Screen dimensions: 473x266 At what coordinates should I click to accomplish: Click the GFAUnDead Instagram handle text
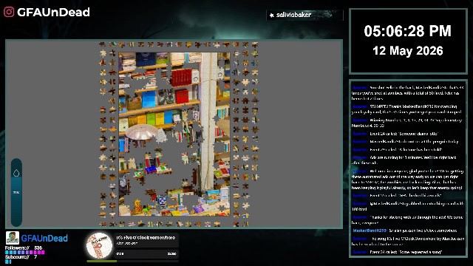(53, 12)
